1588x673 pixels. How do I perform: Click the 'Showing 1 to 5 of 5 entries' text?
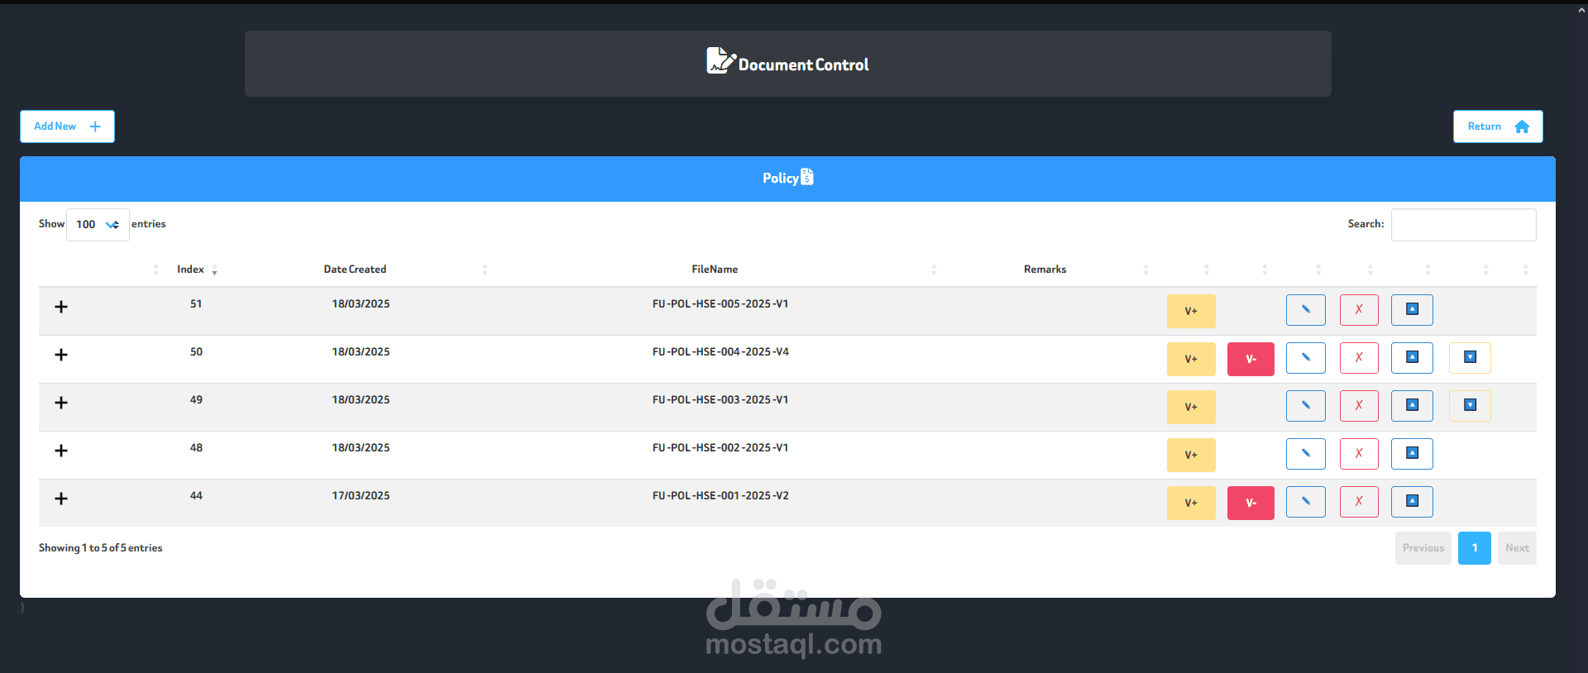[x=100, y=548]
